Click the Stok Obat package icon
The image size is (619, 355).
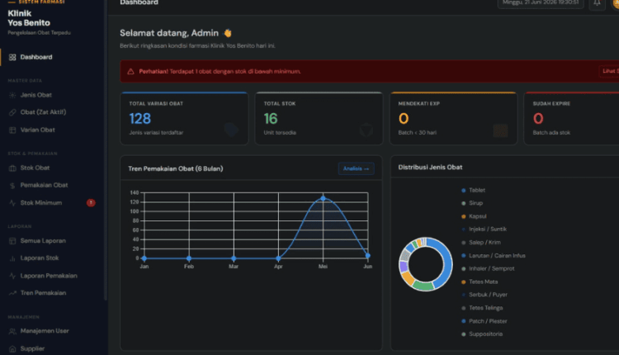[12, 168]
